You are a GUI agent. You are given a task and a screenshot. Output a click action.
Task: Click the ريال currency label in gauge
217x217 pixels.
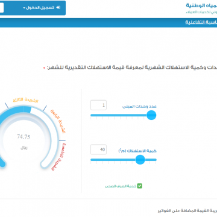(x=24, y=148)
